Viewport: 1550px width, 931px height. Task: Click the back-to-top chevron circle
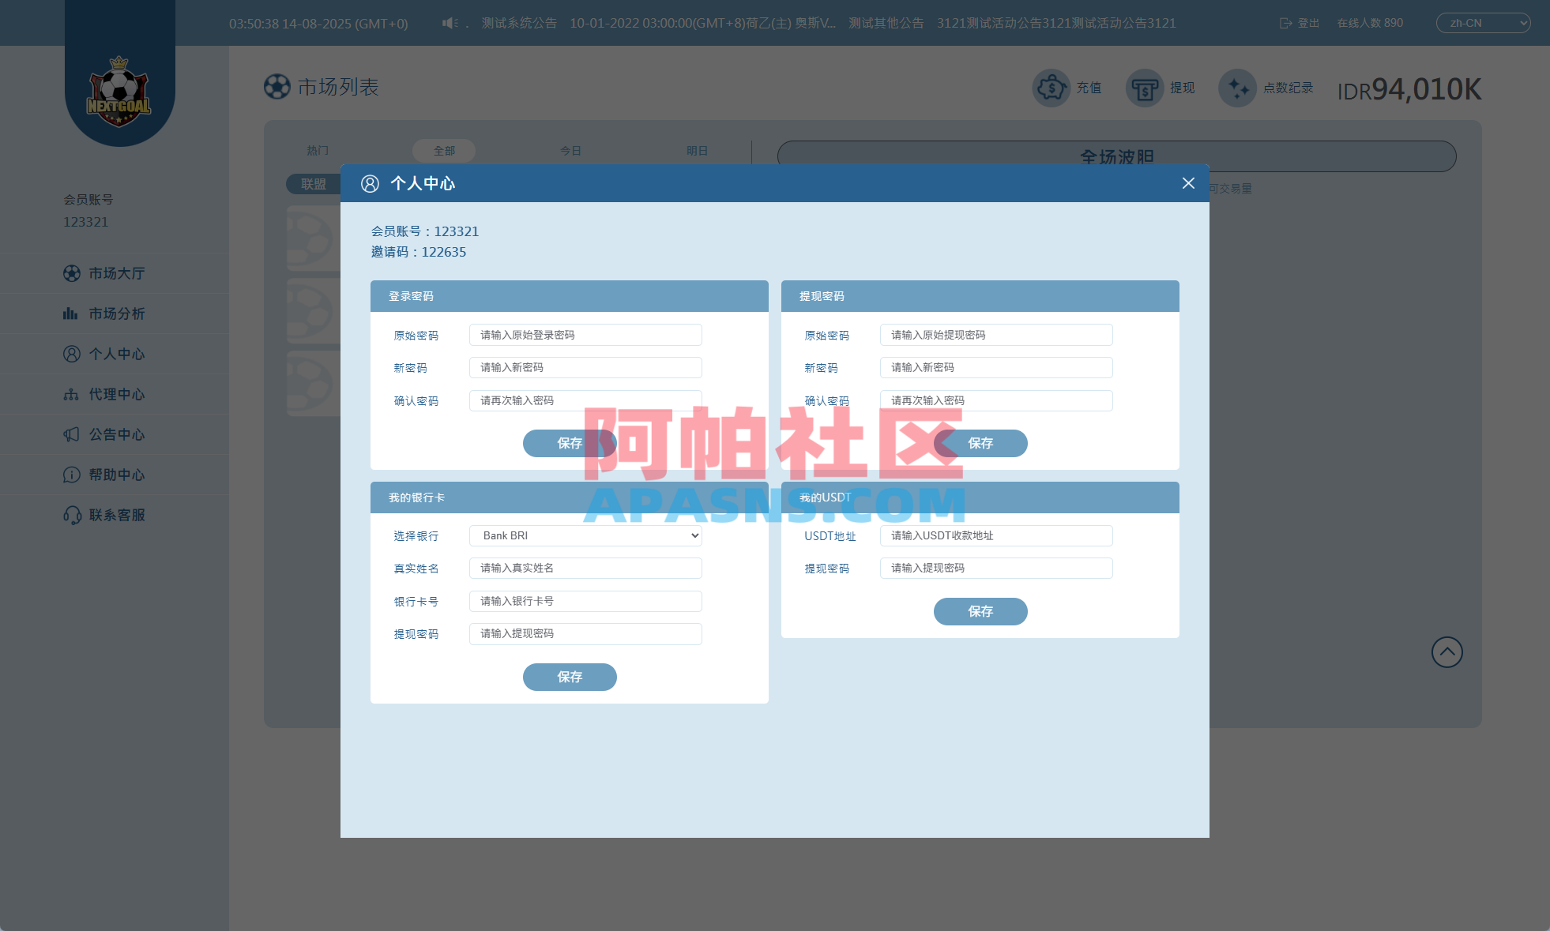pos(1447,651)
